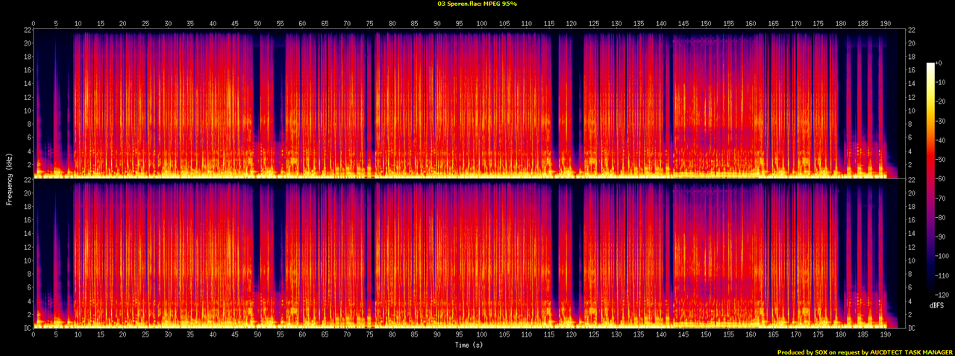
Task: Click the "-60" value on the dBFS scale
Action: point(941,180)
